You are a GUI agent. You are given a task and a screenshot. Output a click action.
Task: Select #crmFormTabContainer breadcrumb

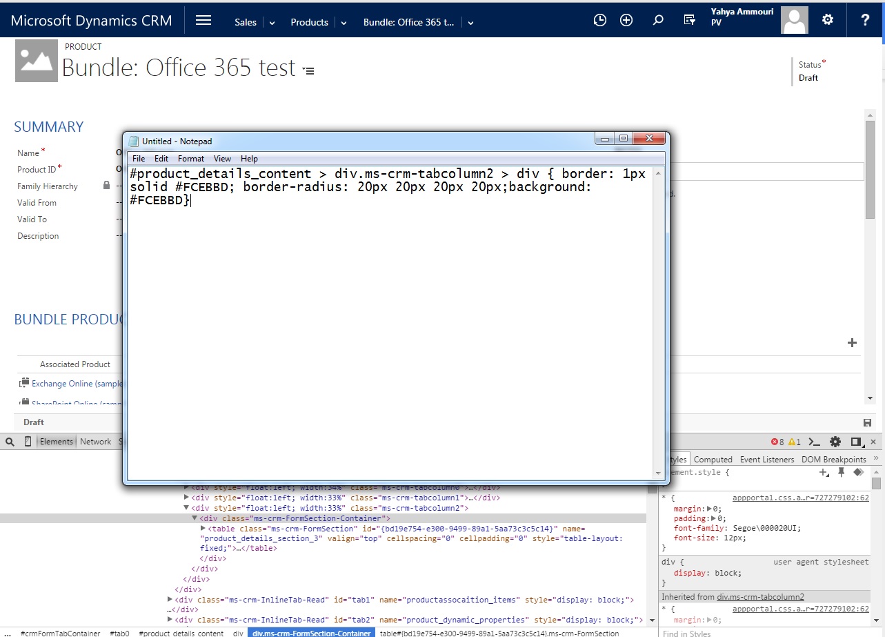point(61,633)
